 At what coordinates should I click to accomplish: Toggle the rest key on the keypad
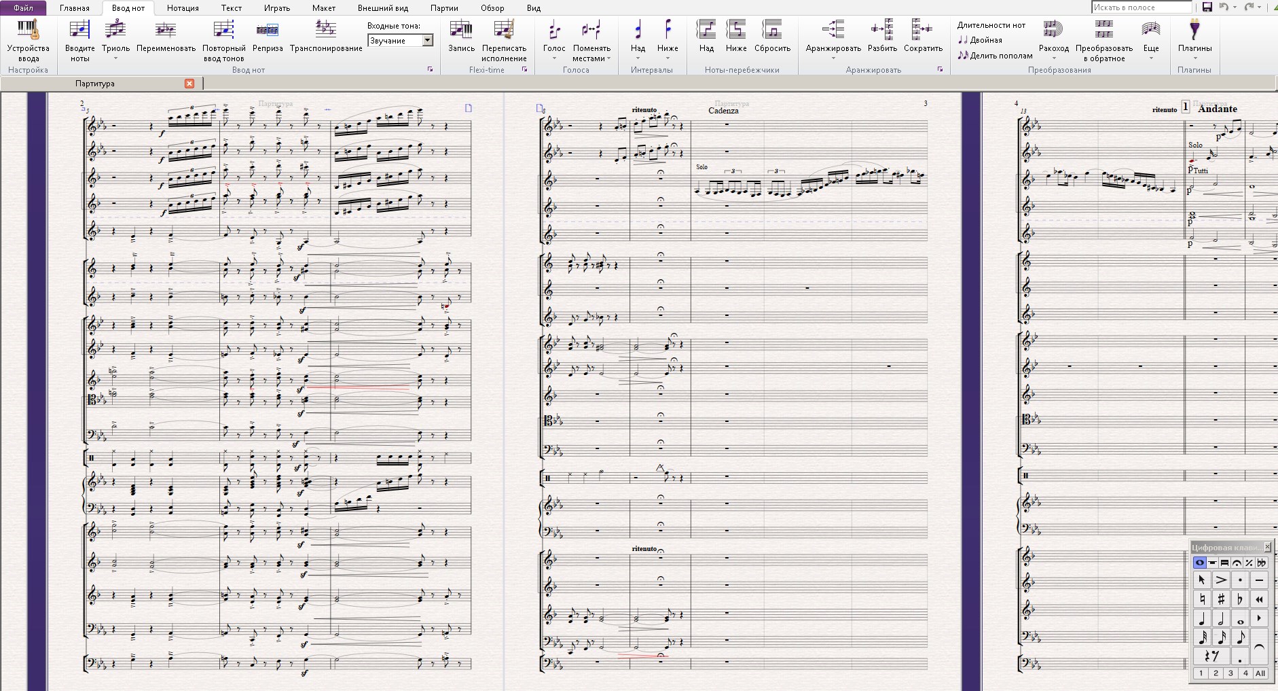[1211, 656]
